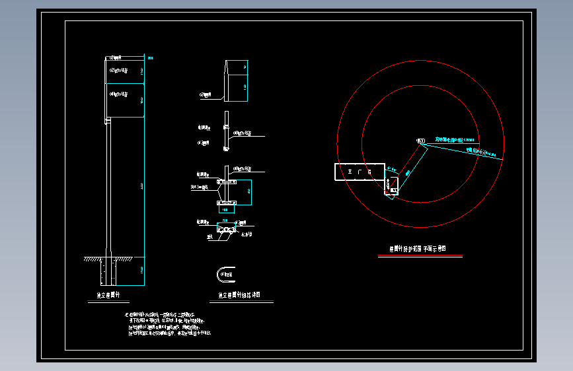Viewport: 573px width, 371px height.
Task: Select the lightning rod foundation below ground line
Action: tap(108, 271)
